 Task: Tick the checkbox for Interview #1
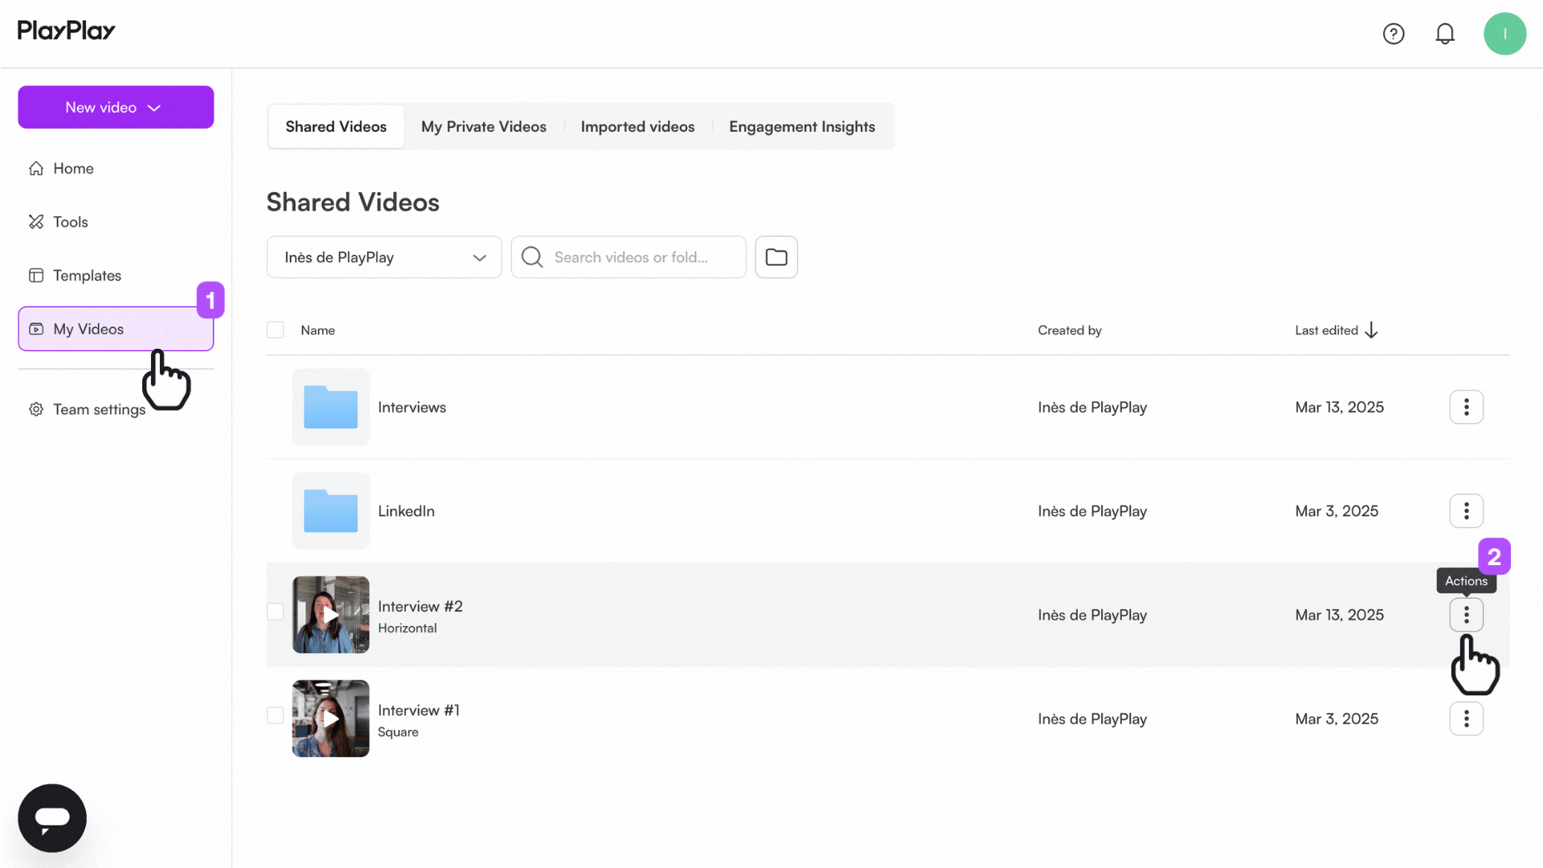click(275, 715)
